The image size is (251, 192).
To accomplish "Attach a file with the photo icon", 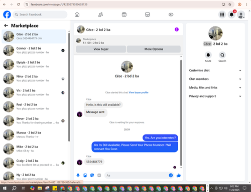I will pos(85,175).
